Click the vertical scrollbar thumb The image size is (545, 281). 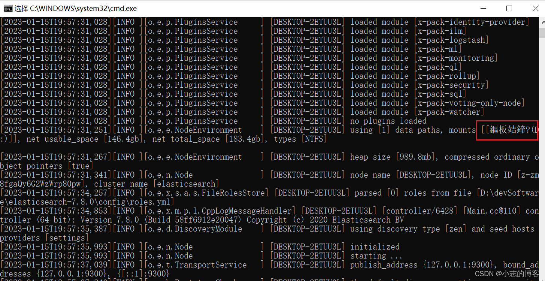click(542, 33)
